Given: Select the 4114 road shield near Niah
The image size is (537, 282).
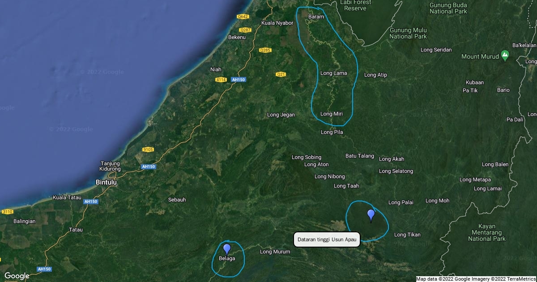Looking at the screenshot, I should [221, 80].
